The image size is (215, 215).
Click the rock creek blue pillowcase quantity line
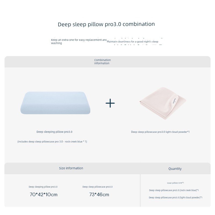tap(174, 190)
